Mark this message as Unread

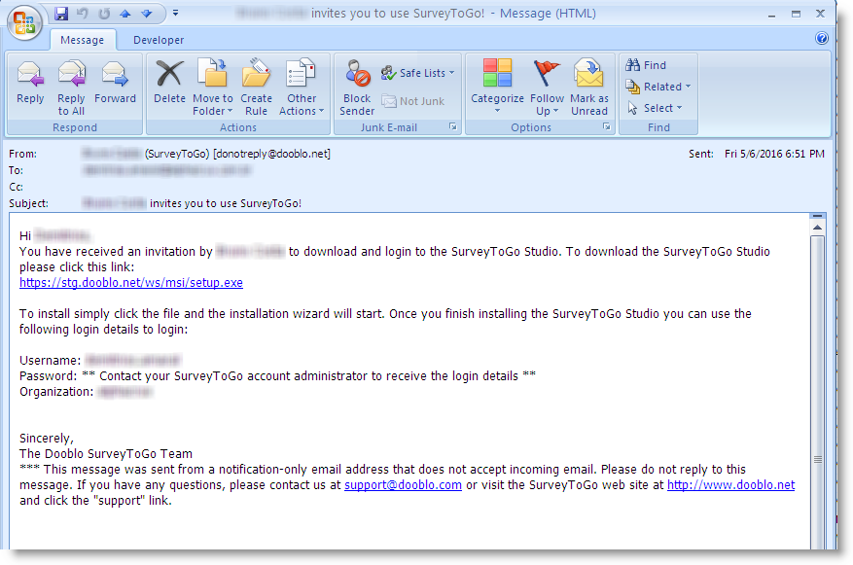click(x=589, y=87)
